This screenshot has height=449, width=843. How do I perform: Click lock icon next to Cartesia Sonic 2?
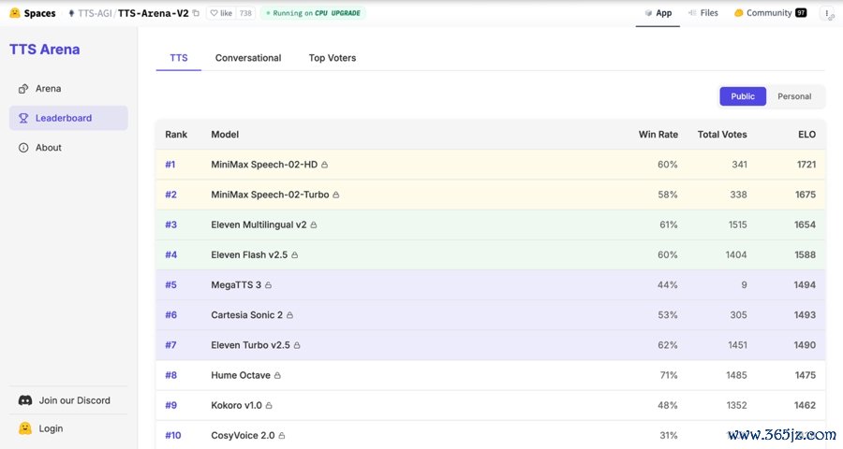point(289,315)
